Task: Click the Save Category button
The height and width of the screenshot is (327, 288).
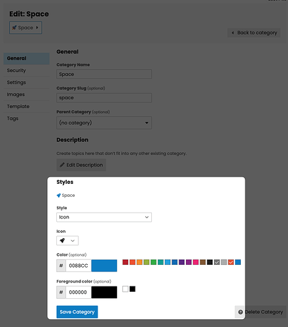Action: click(x=77, y=312)
